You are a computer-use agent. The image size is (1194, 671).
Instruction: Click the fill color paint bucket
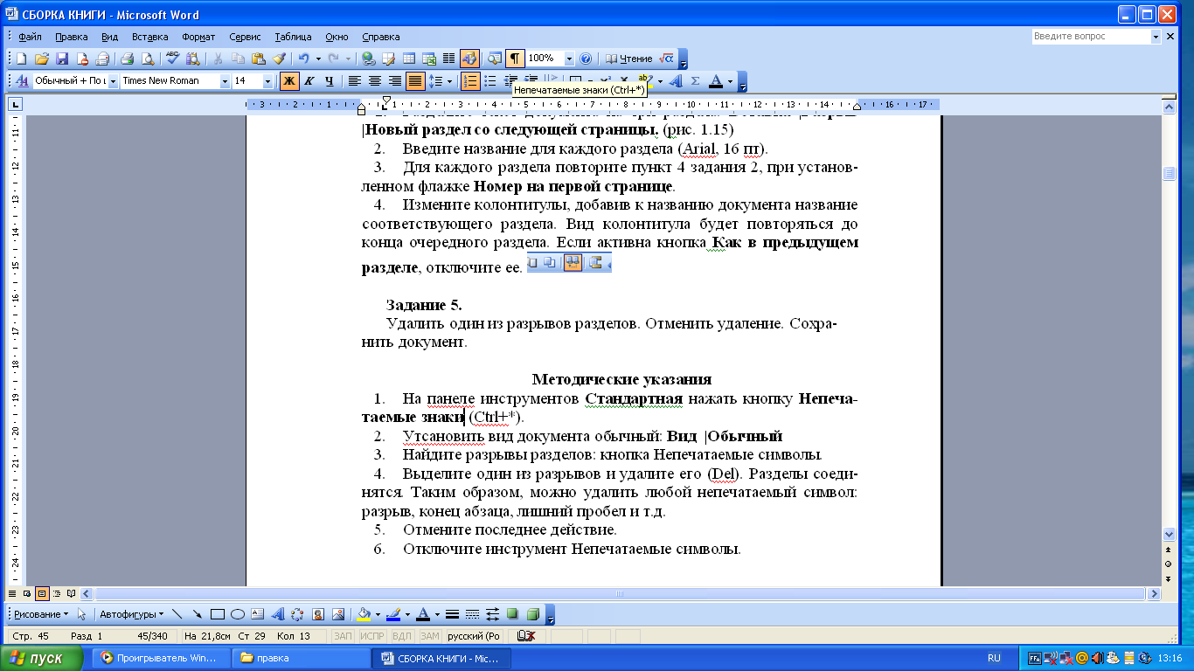click(365, 614)
